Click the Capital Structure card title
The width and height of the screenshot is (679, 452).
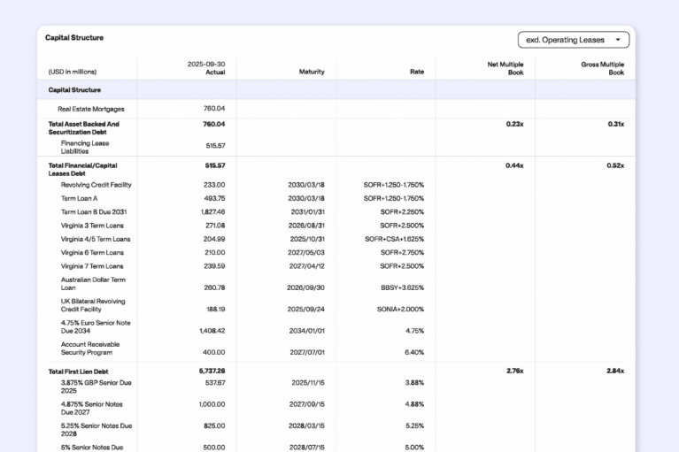74,38
